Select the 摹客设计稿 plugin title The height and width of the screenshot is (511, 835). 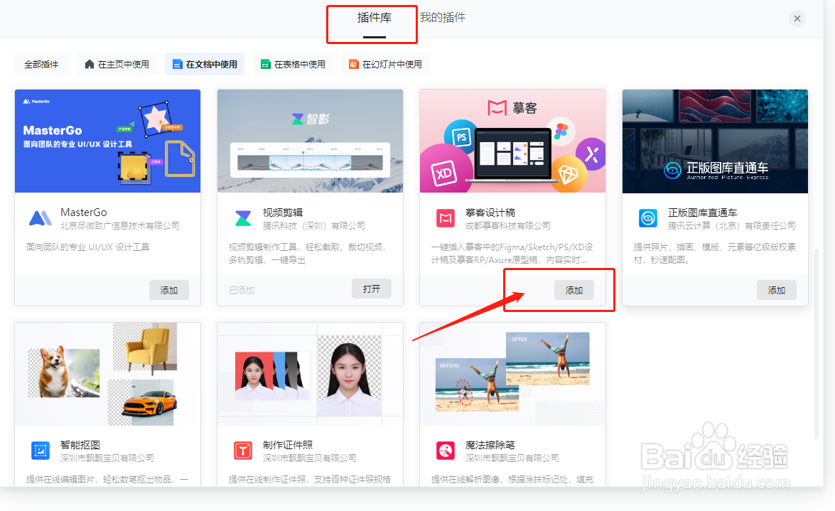(x=490, y=213)
